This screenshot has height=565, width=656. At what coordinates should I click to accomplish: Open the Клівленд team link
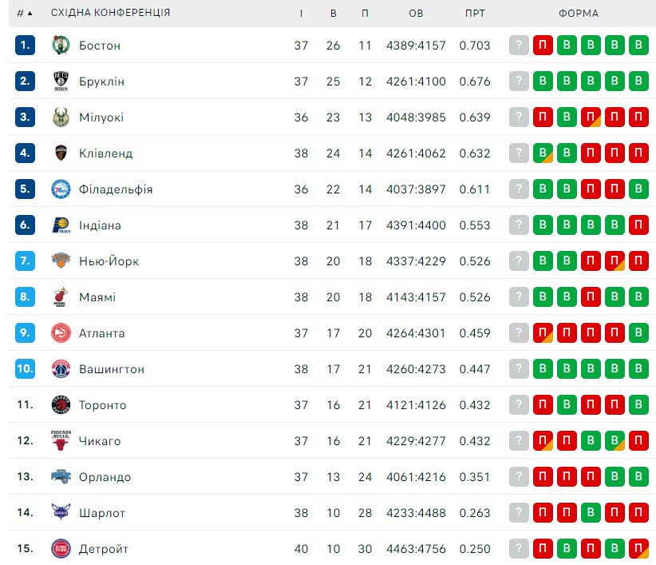point(106,153)
